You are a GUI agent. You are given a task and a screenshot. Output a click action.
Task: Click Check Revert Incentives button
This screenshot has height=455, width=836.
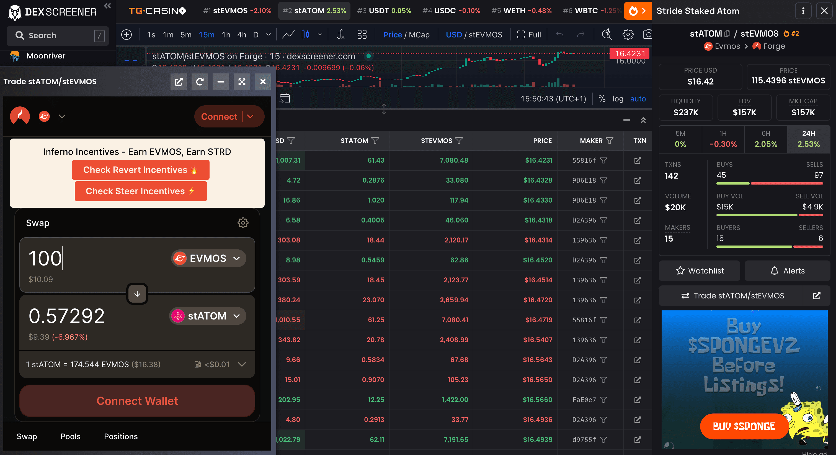click(x=141, y=170)
